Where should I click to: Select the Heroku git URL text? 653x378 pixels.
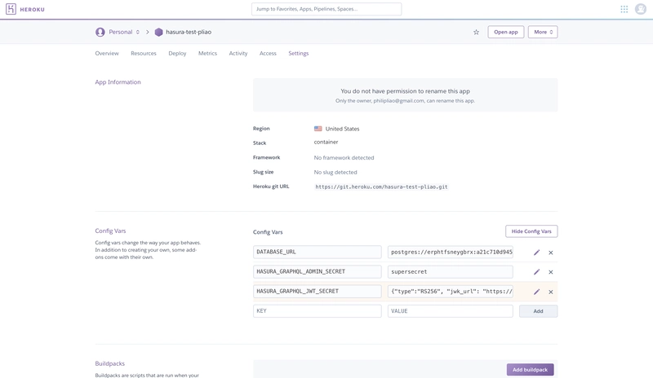(381, 187)
